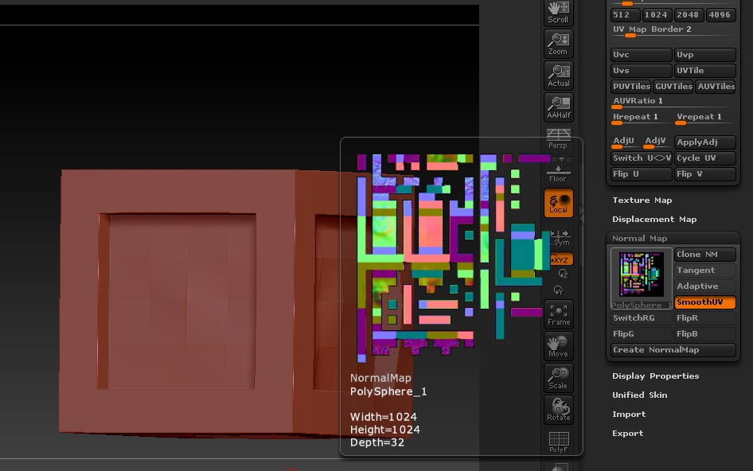Screen dimensions: 753x471
Task: Toggle FlipB blue channel
Action: coord(705,333)
